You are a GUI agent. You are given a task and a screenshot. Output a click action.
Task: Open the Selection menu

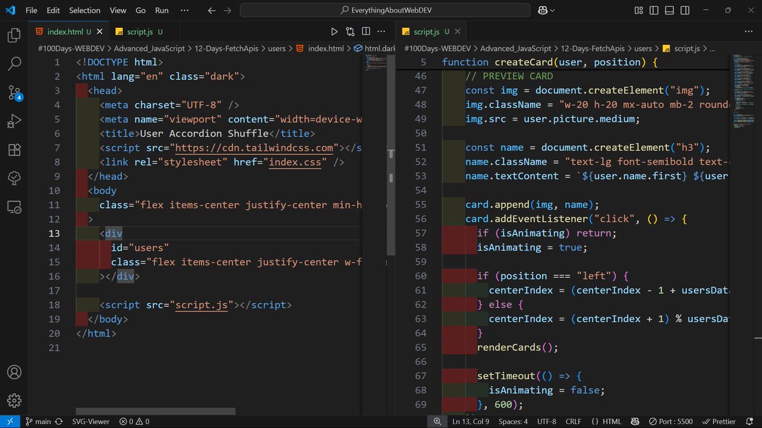pyautogui.click(x=84, y=10)
